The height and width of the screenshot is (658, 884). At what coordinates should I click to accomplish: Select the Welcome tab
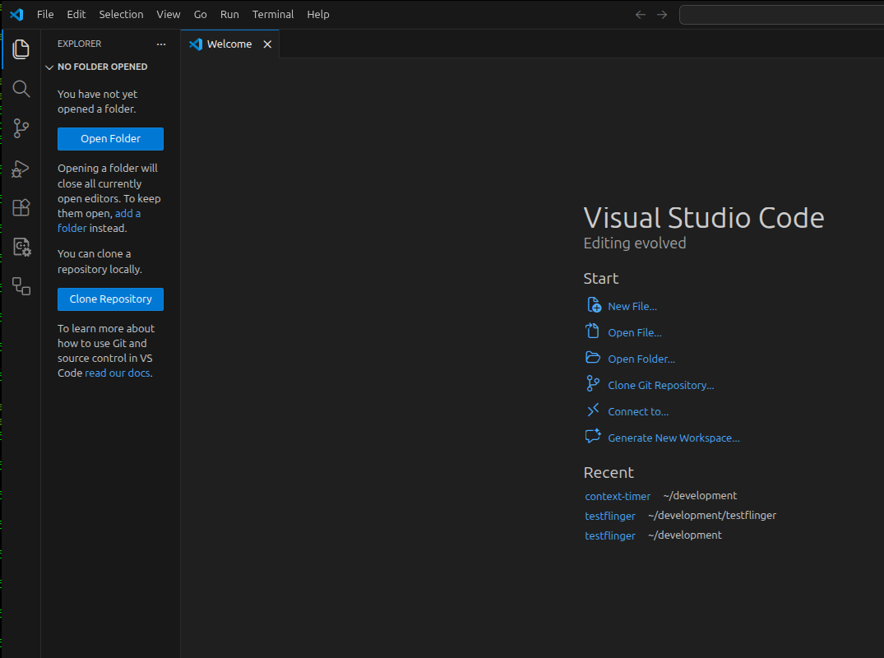[229, 44]
